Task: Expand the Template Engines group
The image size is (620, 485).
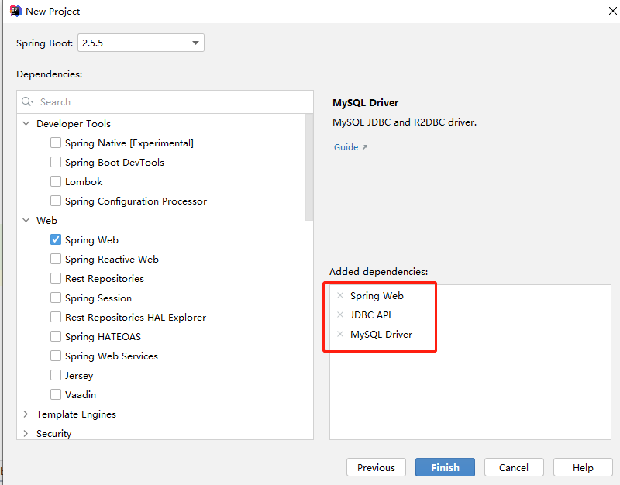Action: click(x=26, y=414)
